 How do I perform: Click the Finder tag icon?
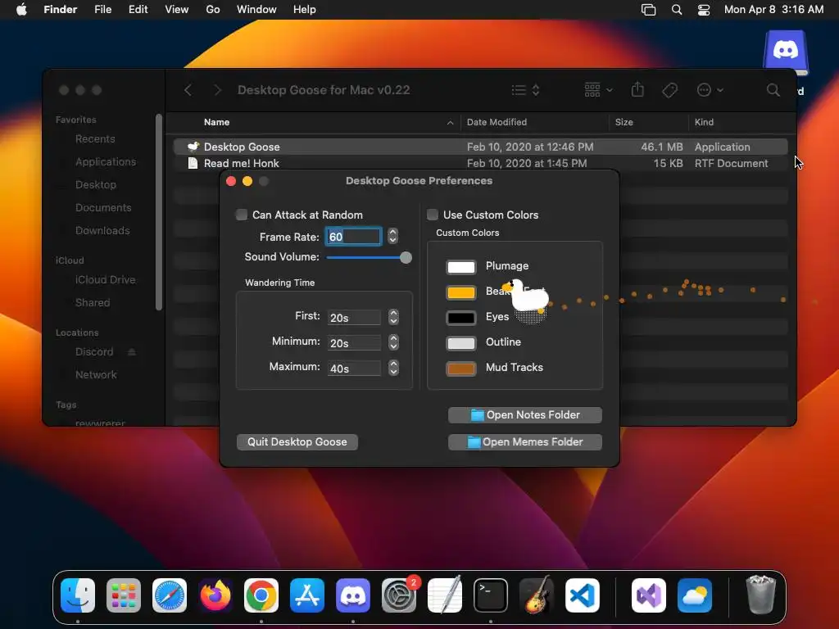pos(669,90)
